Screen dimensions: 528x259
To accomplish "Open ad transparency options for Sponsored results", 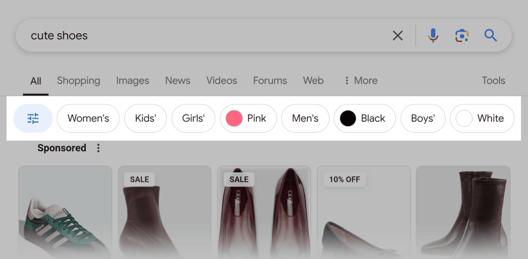I will click(x=98, y=148).
